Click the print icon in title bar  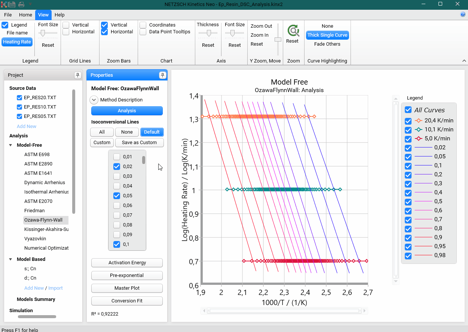(x=21, y=4)
